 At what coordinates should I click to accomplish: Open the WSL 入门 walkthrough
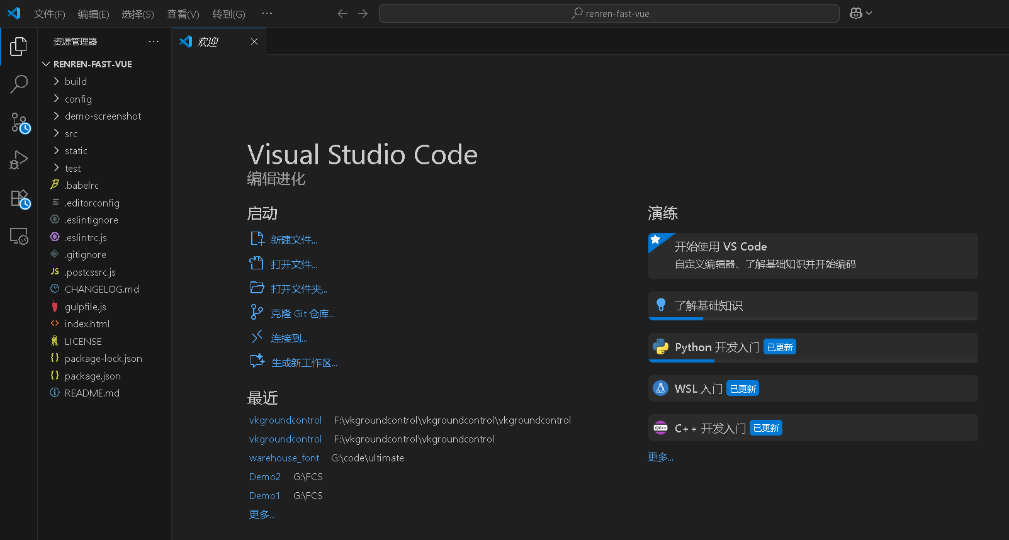[813, 388]
